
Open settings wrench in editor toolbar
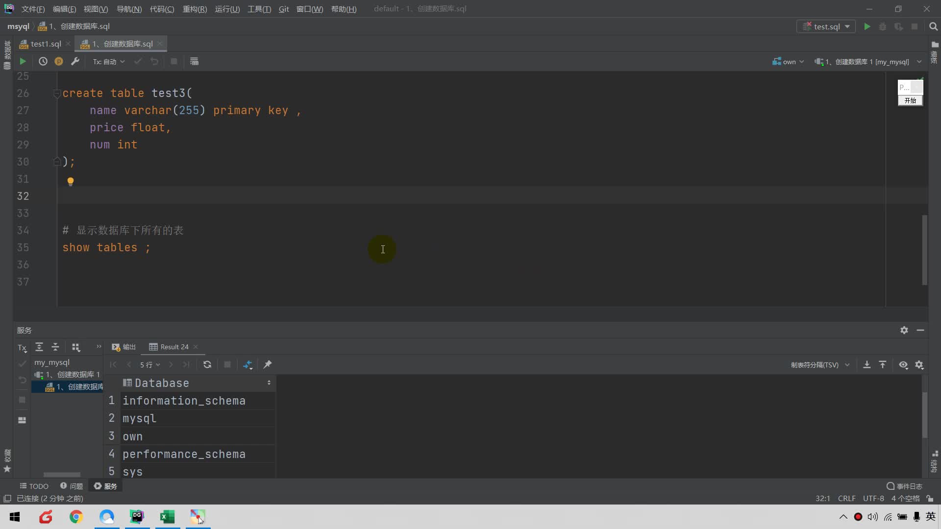click(75, 61)
